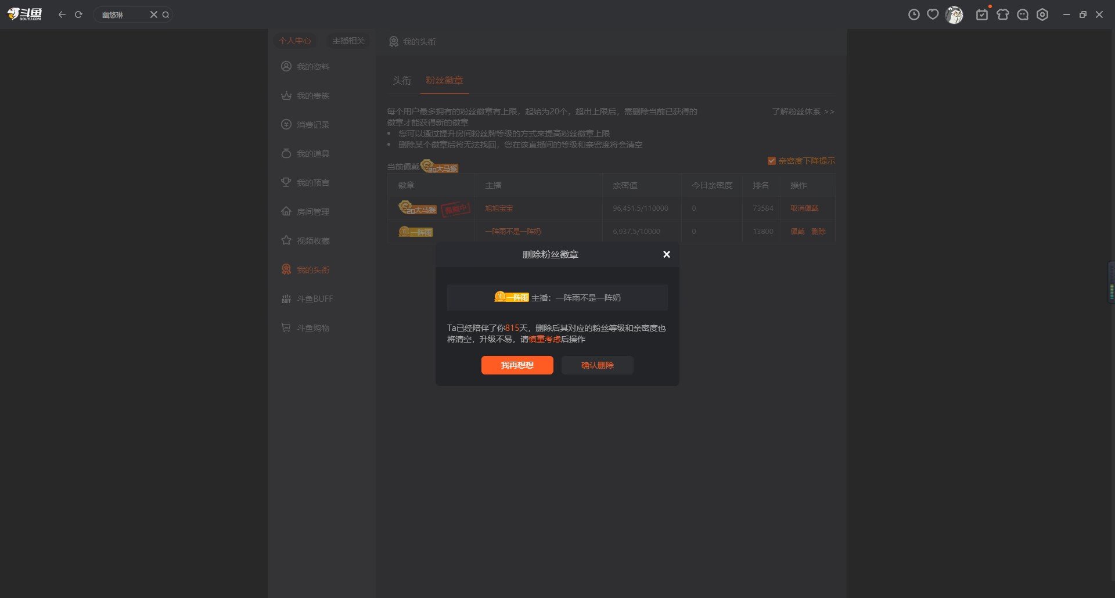Click 亲密值 column header
This screenshot has height=598, width=1115.
[625, 185]
